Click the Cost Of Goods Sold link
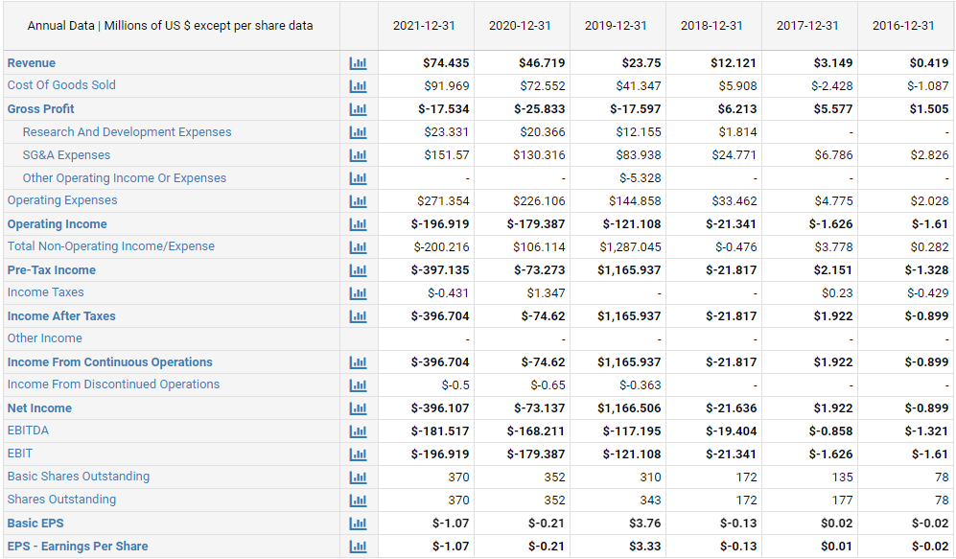The image size is (956, 559). tap(61, 85)
